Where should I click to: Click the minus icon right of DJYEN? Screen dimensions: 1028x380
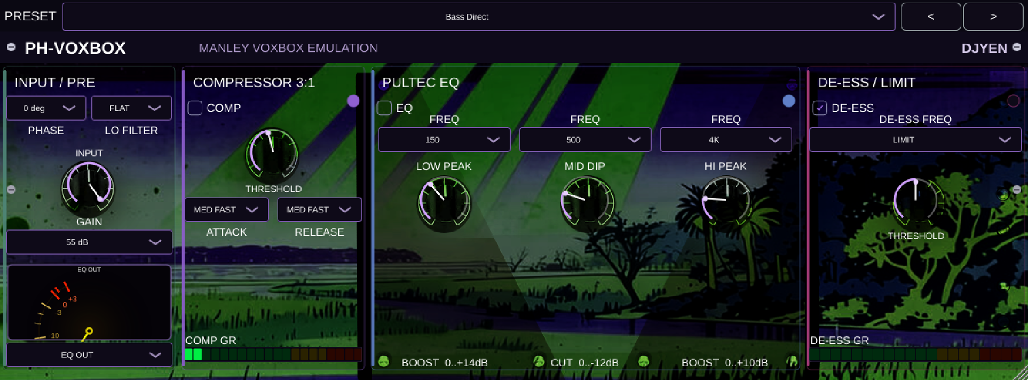[x=1017, y=47]
